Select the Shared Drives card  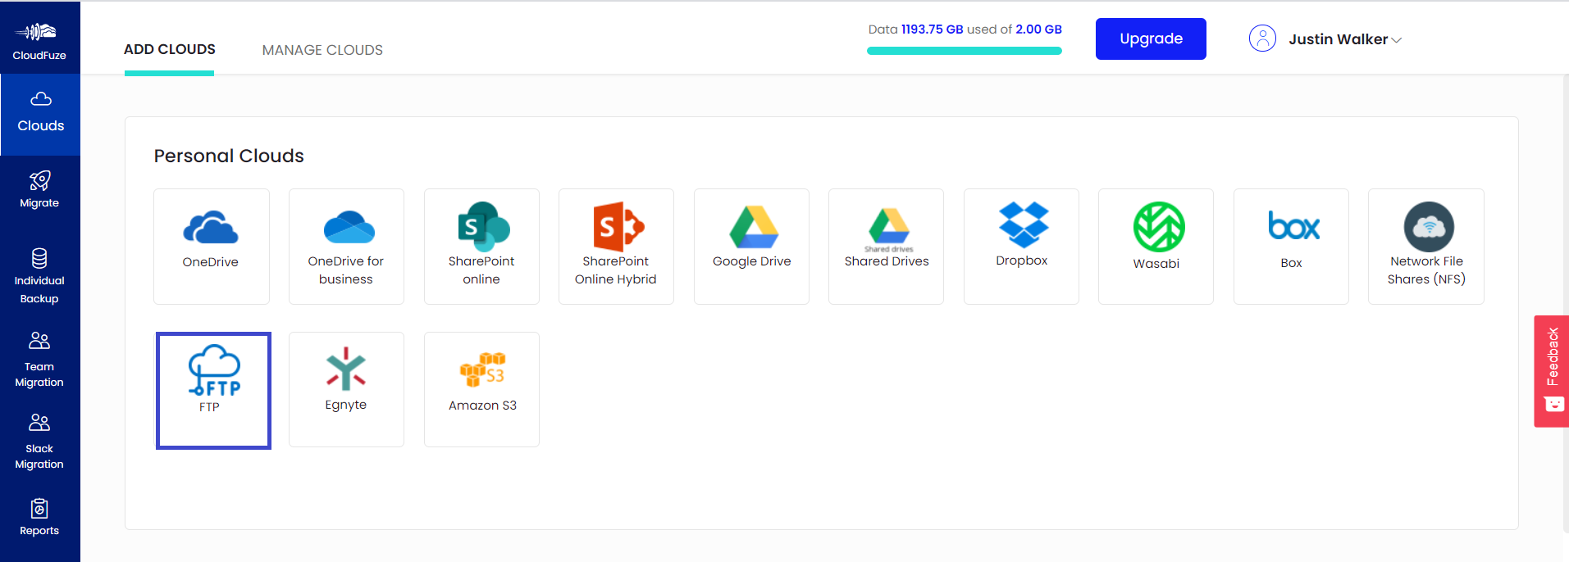(886, 247)
